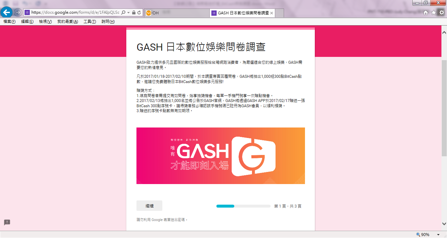Minimize the browser window
This screenshot has height=238, width=447.
click(x=417, y=3)
